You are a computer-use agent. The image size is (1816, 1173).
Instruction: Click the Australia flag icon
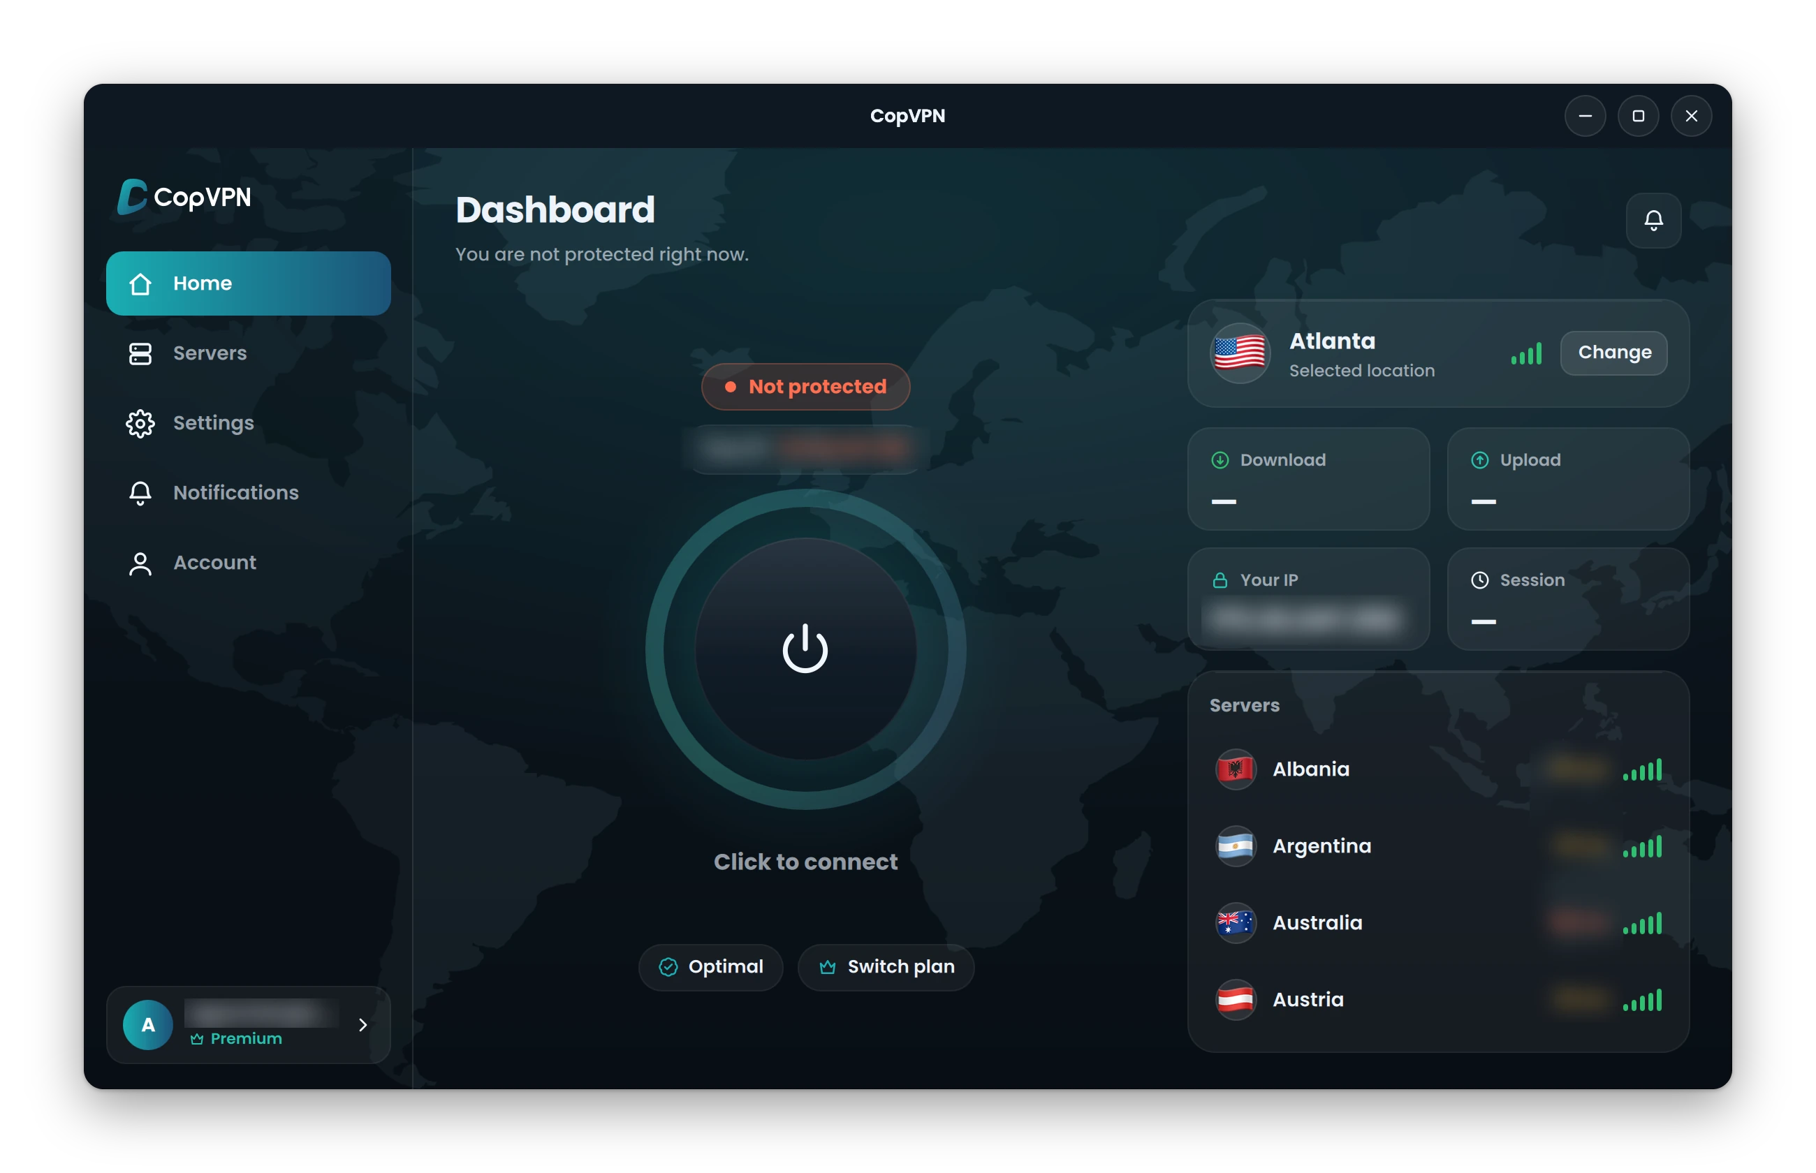pyautogui.click(x=1236, y=923)
